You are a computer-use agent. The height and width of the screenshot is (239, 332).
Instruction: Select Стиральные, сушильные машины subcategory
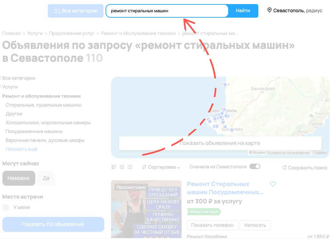tap(43, 105)
